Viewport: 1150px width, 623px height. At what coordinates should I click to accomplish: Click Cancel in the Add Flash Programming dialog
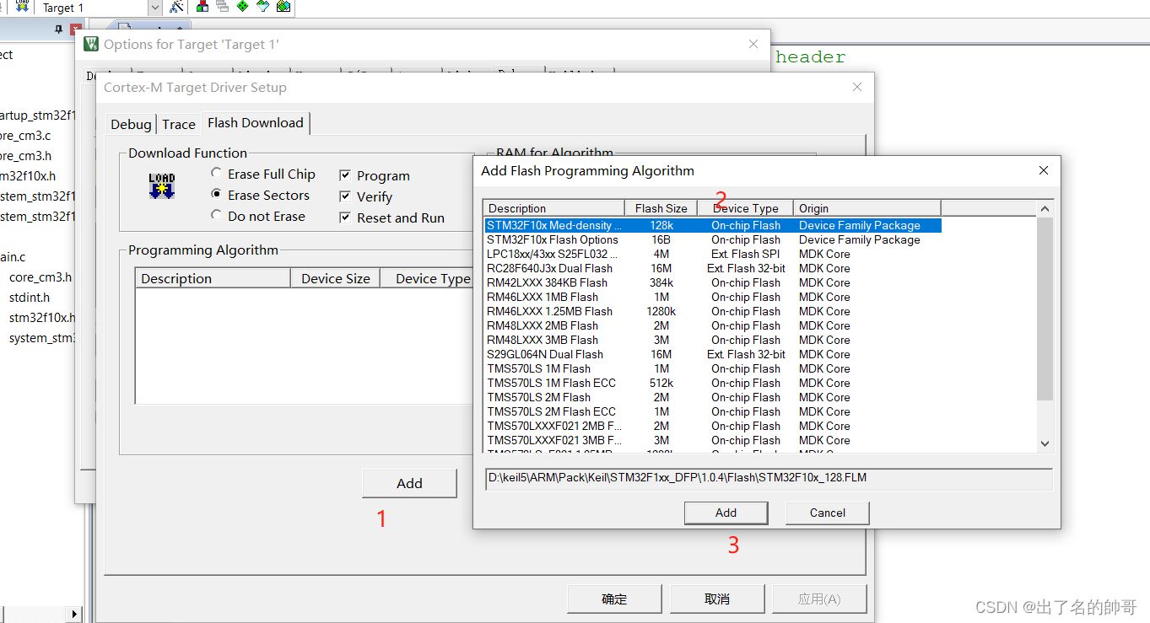[x=826, y=513]
